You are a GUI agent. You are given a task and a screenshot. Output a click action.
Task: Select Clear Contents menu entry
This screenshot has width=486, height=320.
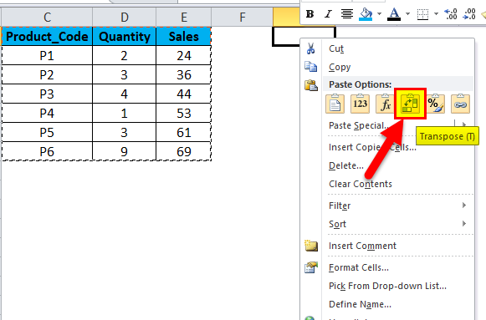coord(361,184)
